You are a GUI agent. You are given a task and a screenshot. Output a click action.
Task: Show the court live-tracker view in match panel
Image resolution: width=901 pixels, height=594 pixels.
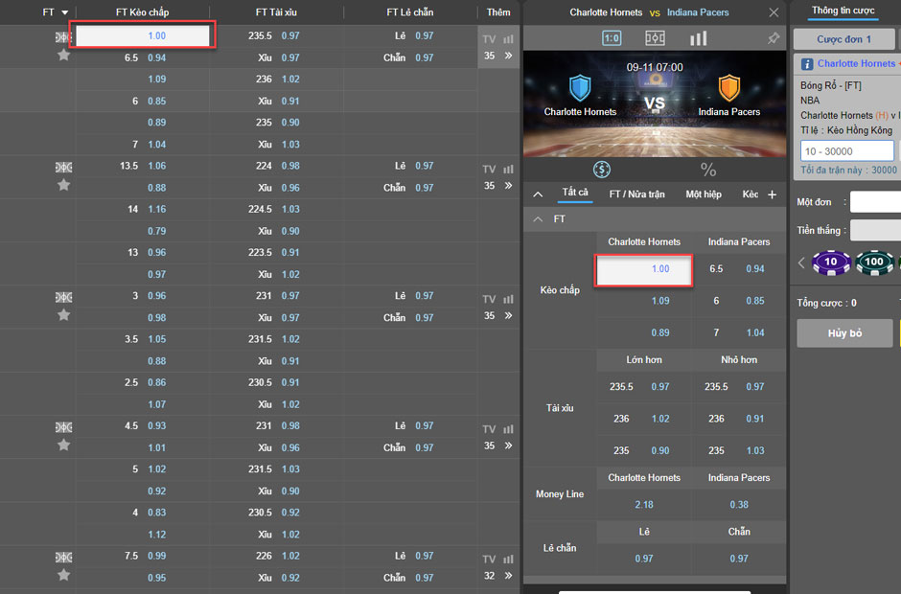(655, 38)
